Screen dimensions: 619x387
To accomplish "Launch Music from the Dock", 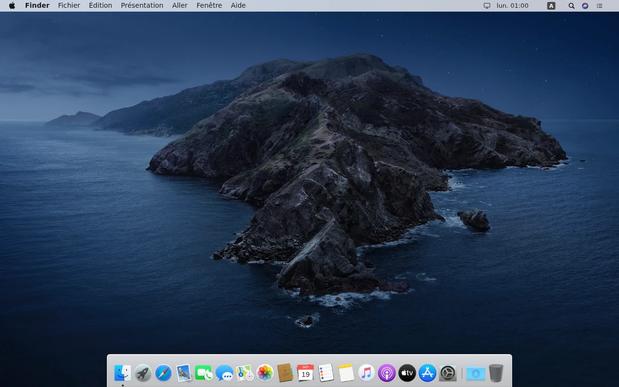I will pos(367,373).
